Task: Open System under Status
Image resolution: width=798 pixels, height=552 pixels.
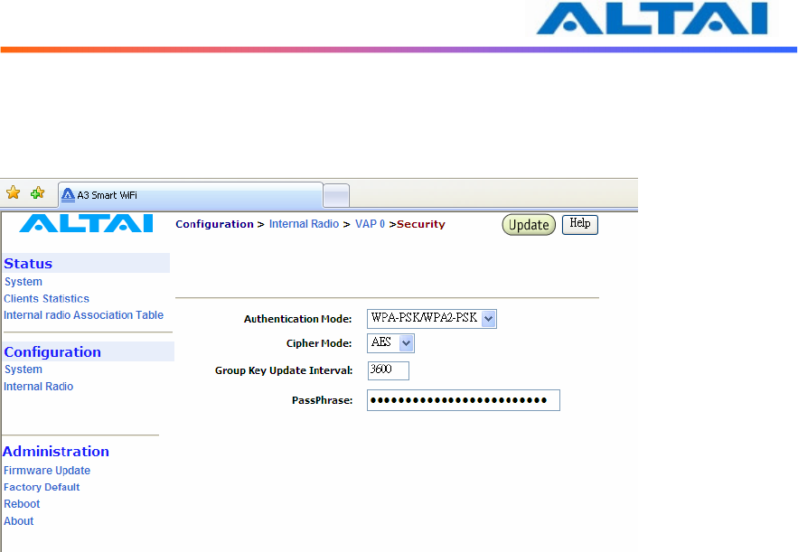Action: [x=23, y=282]
